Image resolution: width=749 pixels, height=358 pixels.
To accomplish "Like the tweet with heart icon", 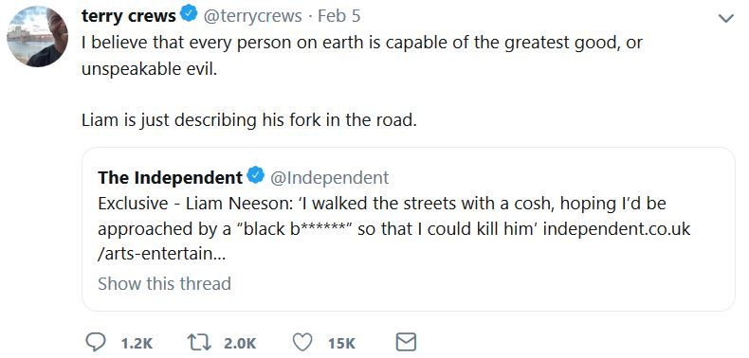I will point(301,343).
